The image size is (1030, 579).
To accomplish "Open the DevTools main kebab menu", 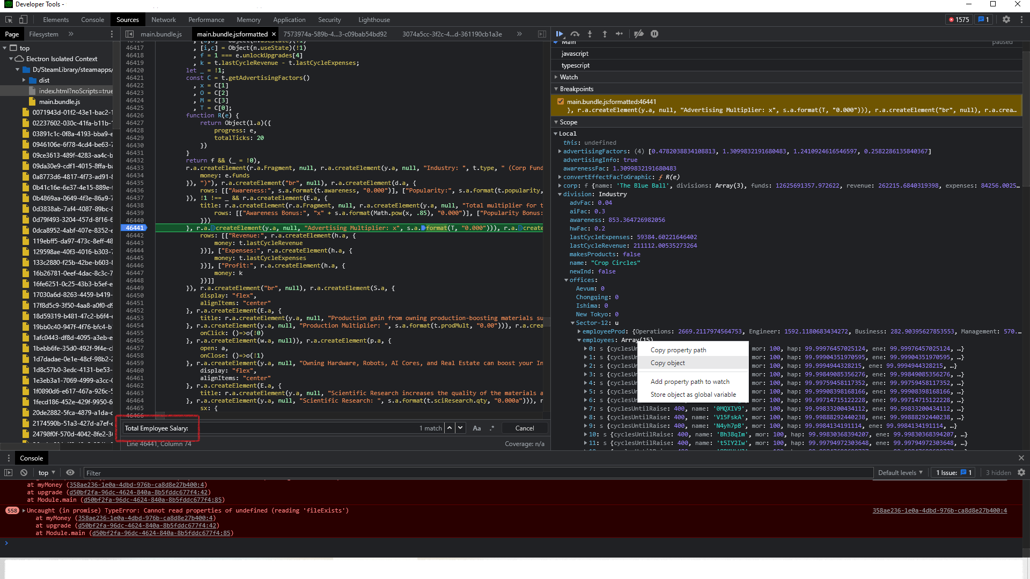I will coord(1021,19).
